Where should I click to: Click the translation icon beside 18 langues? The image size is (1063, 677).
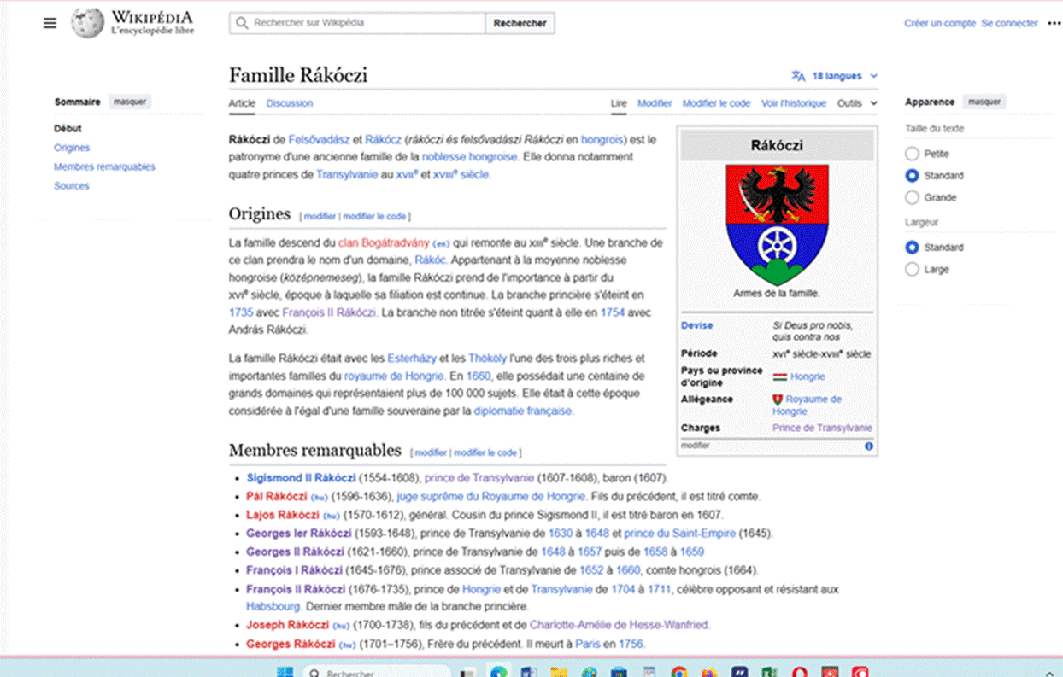798,76
